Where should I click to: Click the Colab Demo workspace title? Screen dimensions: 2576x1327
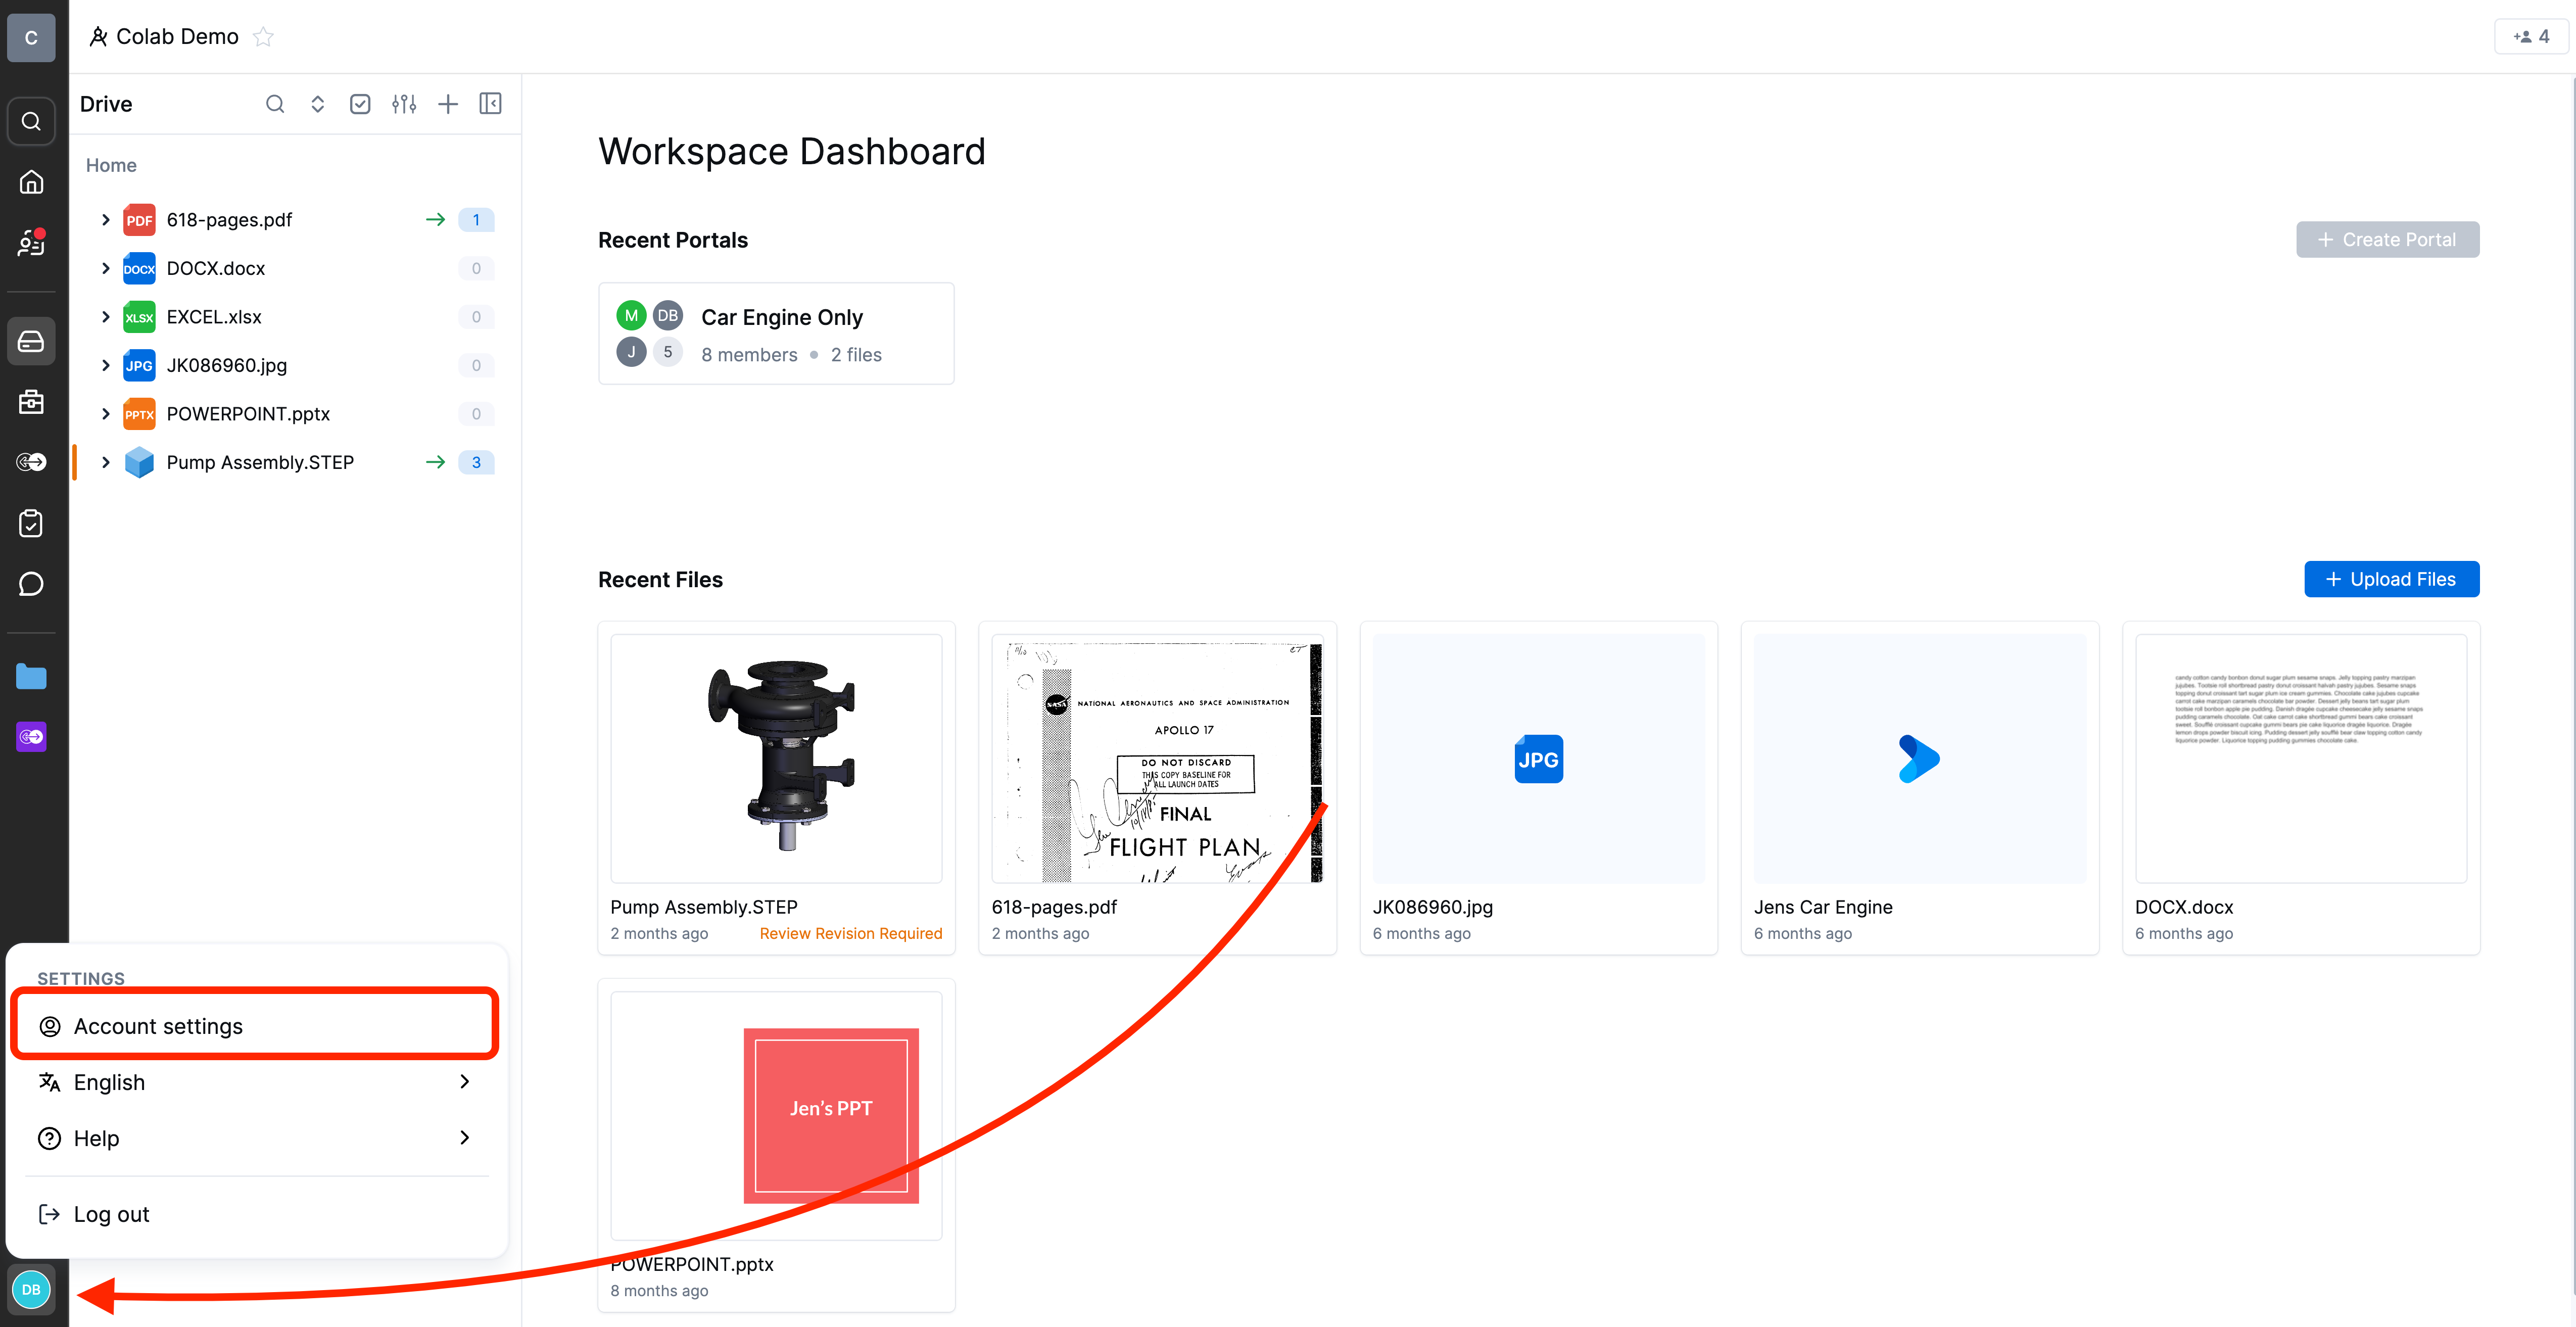point(177,37)
